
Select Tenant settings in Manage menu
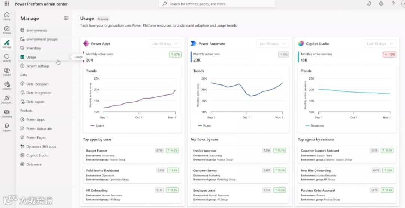coord(37,66)
